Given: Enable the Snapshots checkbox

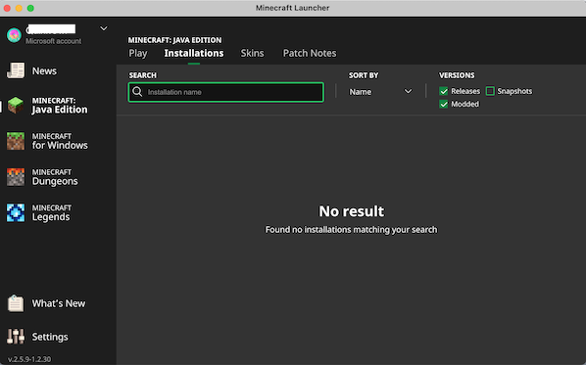Looking at the screenshot, I should [x=490, y=91].
